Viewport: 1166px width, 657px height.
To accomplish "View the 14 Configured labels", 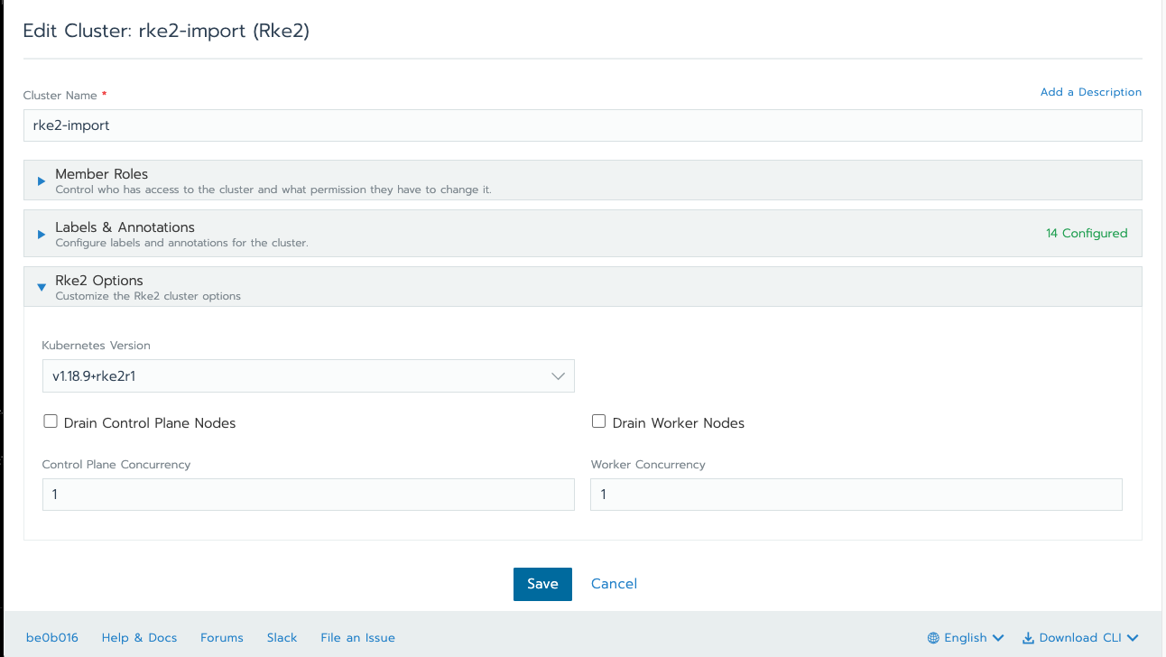I will pyautogui.click(x=1087, y=233).
